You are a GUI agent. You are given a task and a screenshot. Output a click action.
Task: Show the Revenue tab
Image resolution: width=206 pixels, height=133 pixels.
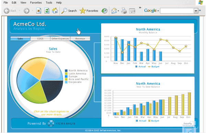click(x=80, y=38)
